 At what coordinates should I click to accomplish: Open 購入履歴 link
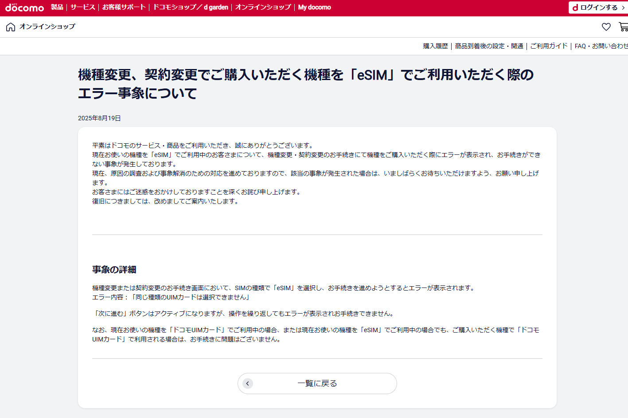[x=436, y=46]
